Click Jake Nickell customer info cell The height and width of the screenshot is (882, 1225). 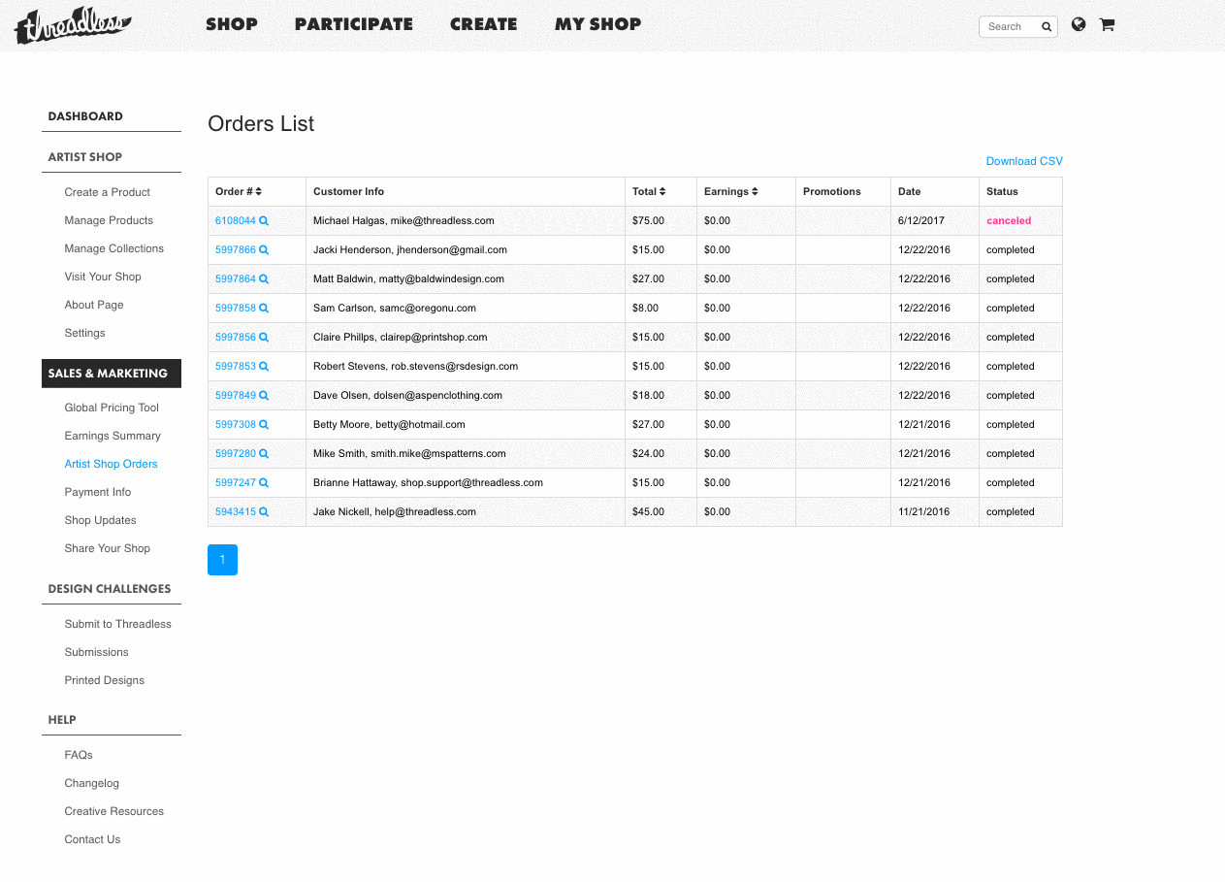click(466, 512)
